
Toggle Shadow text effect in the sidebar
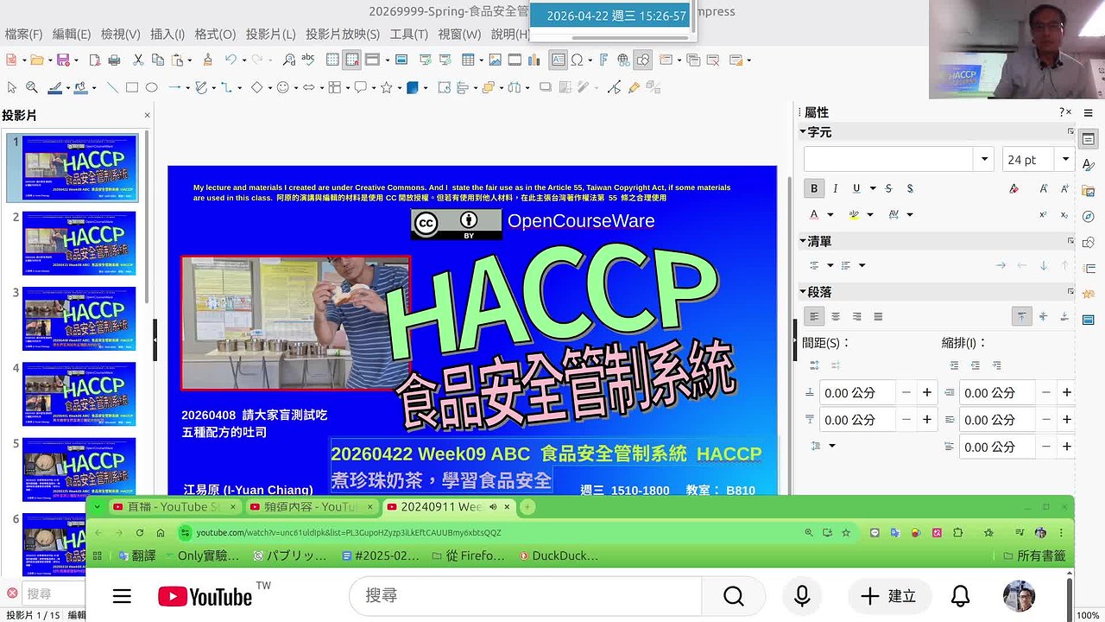(x=911, y=188)
